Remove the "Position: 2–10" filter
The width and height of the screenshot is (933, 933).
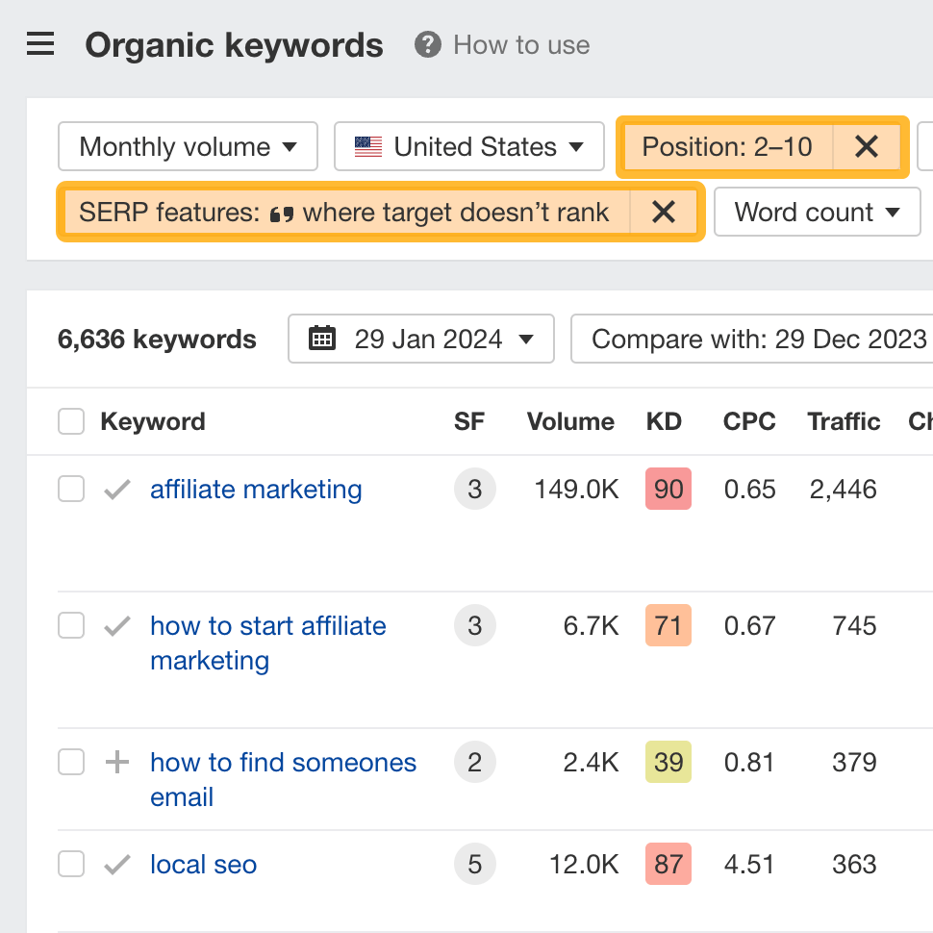[867, 146]
